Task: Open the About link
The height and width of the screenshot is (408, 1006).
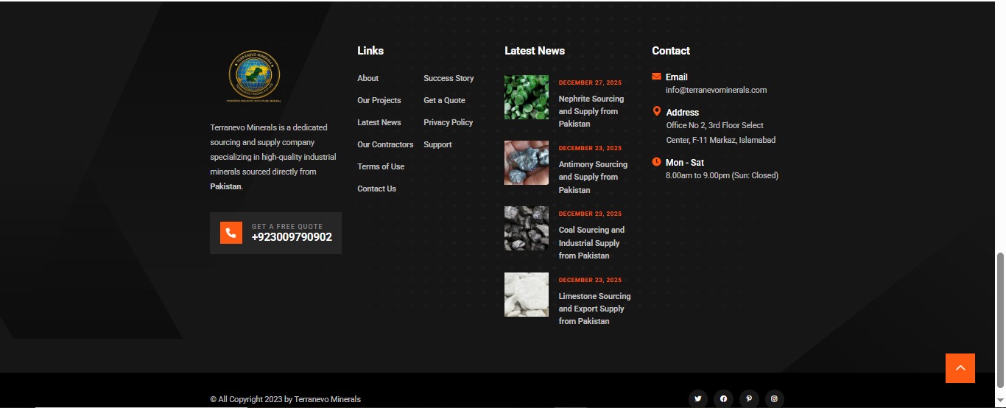Action: tap(367, 78)
